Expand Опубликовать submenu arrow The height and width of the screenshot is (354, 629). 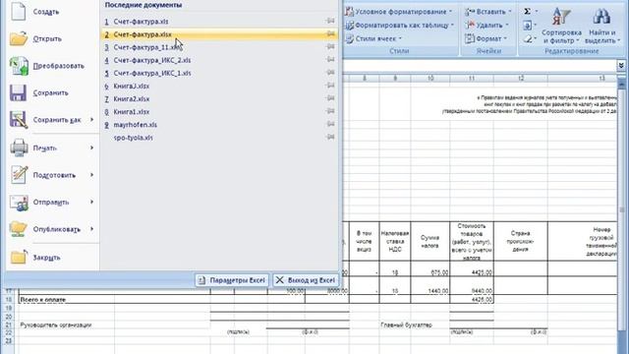[x=91, y=229]
